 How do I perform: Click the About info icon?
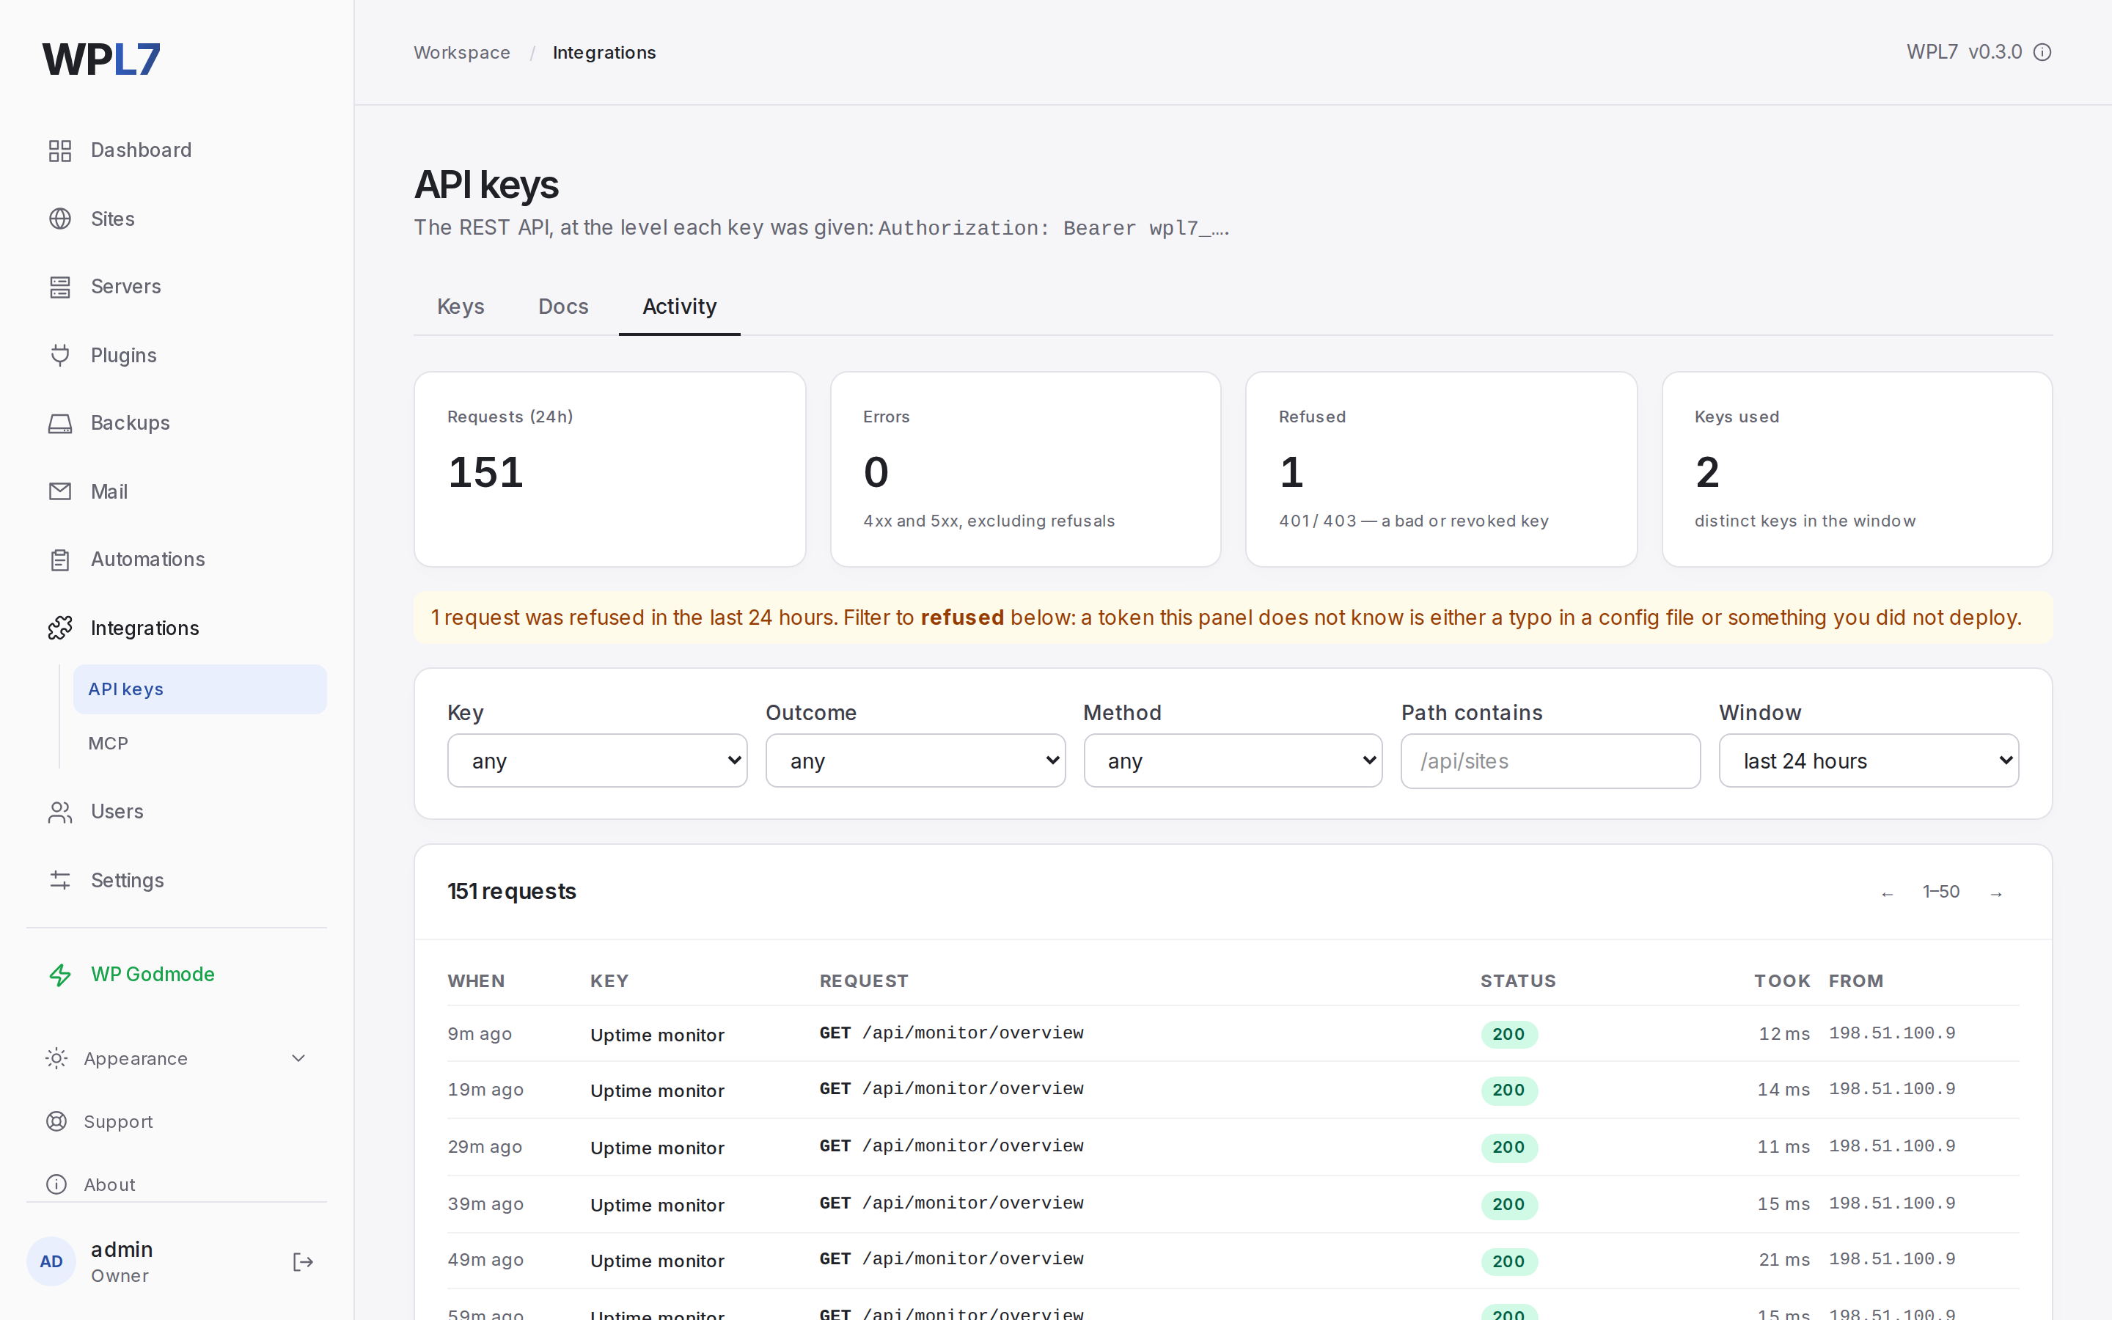pos(56,1184)
